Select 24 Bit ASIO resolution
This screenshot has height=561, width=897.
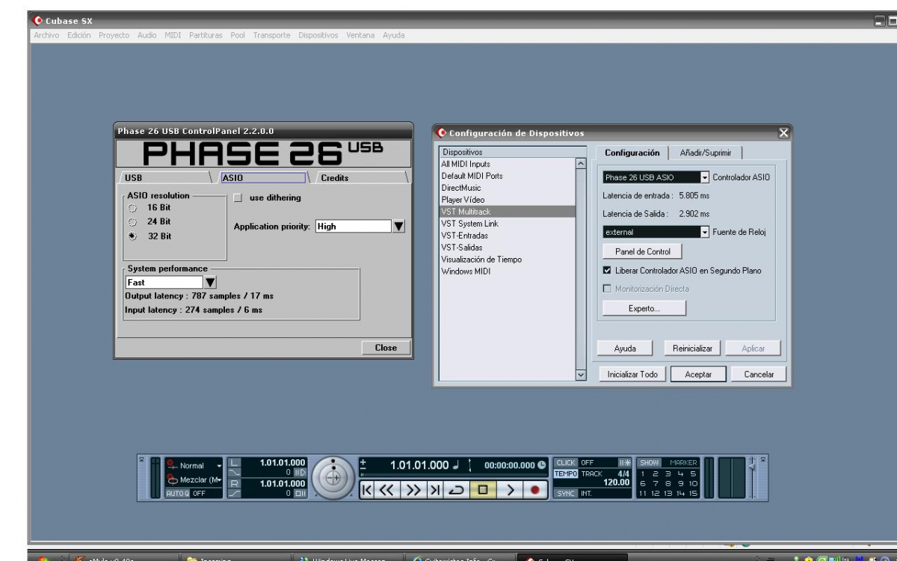click(x=133, y=222)
